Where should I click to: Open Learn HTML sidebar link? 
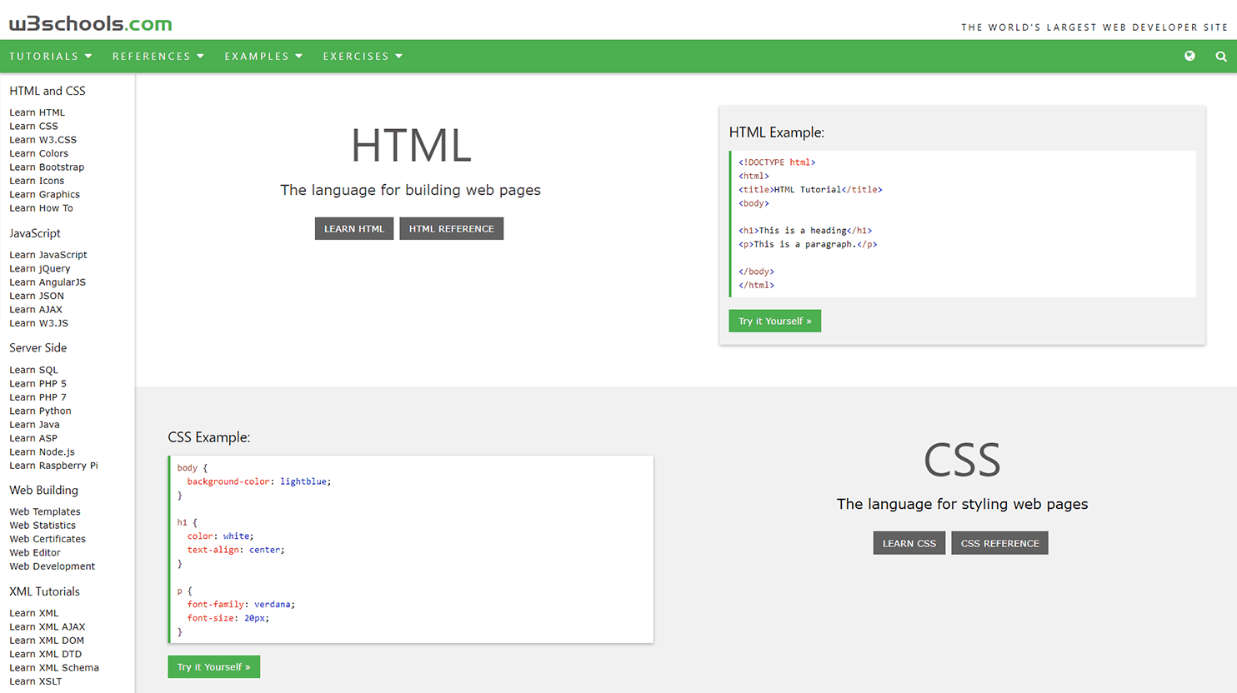[x=37, y=112]
